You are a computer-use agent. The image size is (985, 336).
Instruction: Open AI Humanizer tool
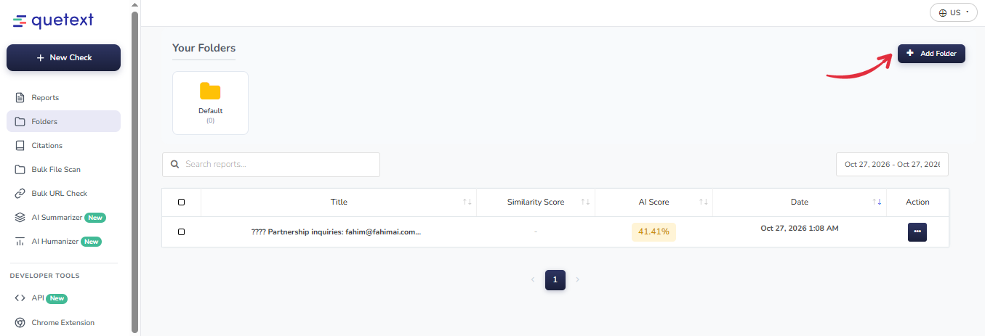pyautogui.click(x=63, y=241)
